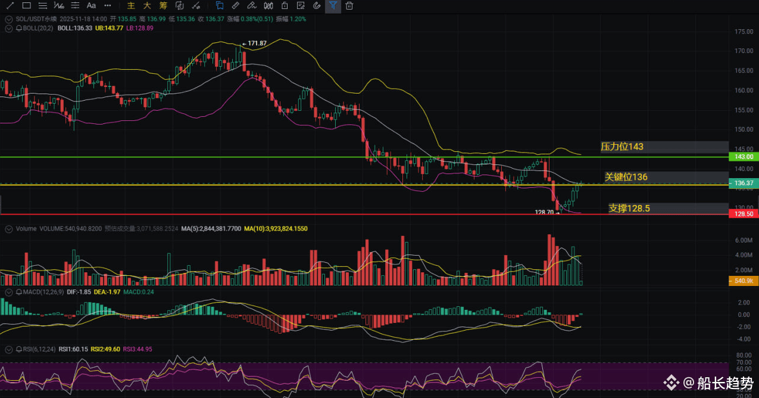
Task: Toggle the MACD indicator alert bell
Action: (x=18, y=292)
